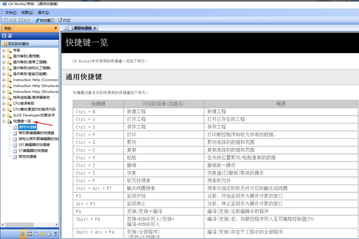Select 从GX Developer的更改点 tree item

(34, 115)
